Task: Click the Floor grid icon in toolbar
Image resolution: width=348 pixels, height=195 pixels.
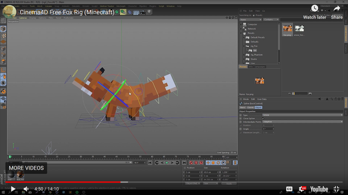Action: pyautogui.click(x=136, y=12)
